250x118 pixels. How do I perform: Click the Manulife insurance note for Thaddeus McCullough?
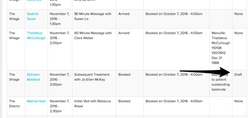pyautogui.click(x=221, y=48)
